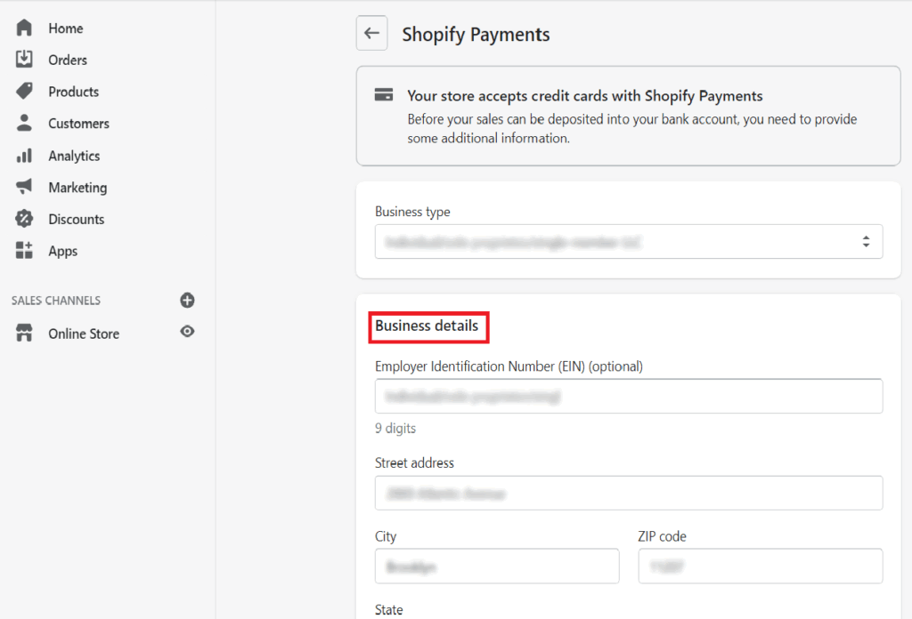Click the 'Before your sales can be deposited' text
The image size is (912, 619).
point(632,128)
